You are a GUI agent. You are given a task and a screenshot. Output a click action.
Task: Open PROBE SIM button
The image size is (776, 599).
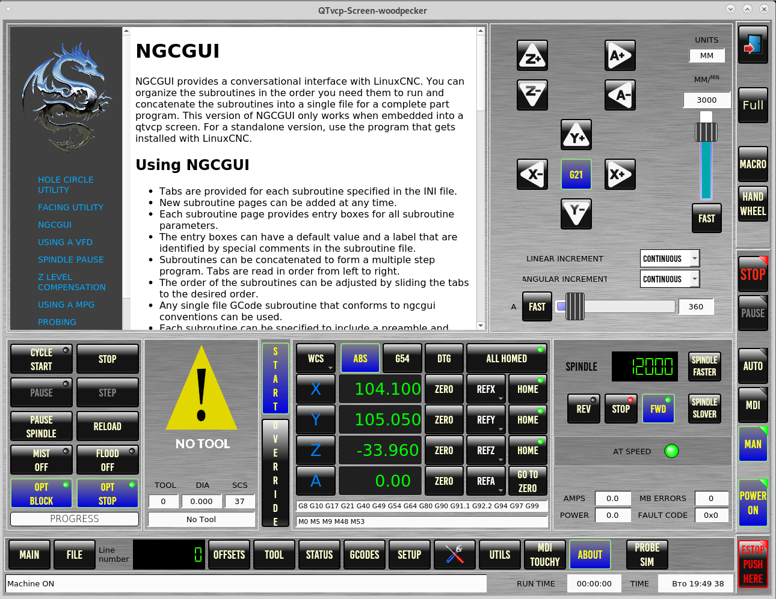click(647, 555)
